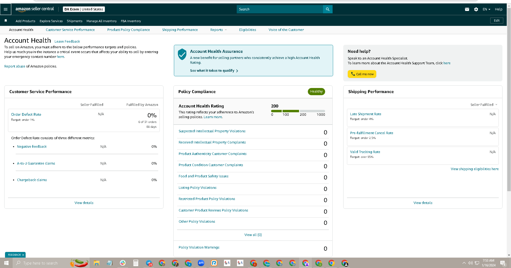Open the Voice of the Customer tab
Screen dimensions: 511x268
pos(286,30)
